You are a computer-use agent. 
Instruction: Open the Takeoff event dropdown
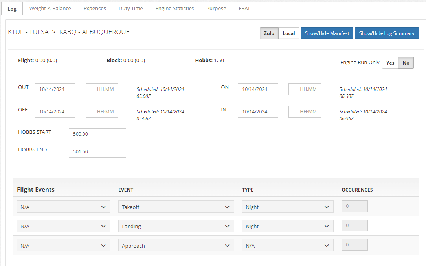click(x=176, y=207)
